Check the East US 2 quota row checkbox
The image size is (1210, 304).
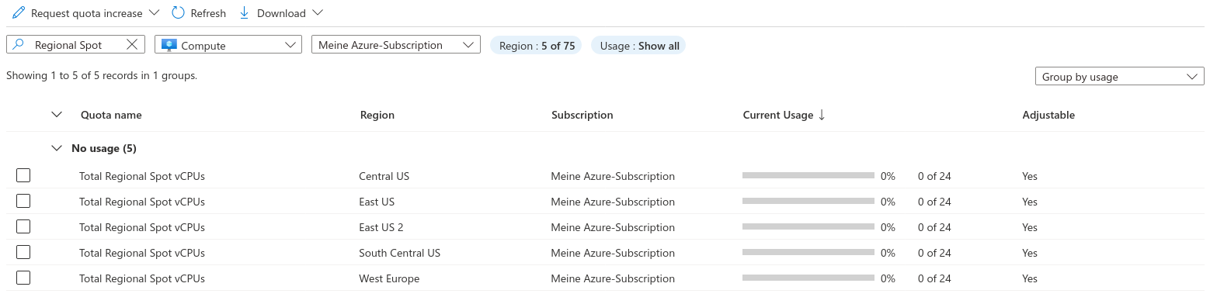pyautogui.click(x=23, y=227)
